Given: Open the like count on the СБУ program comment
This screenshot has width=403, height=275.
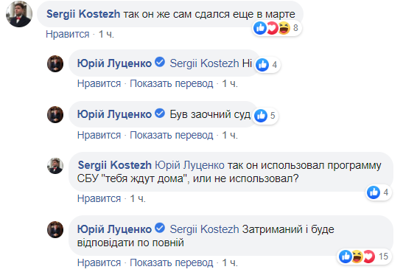Looking at the screenshot, I should point(379,192).
